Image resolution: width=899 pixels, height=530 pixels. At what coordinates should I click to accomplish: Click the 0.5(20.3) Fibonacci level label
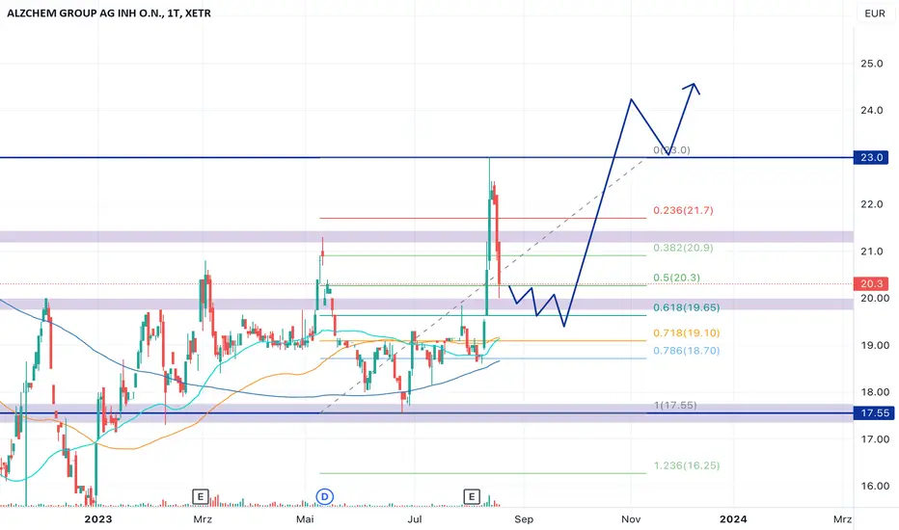coord(676,278)
